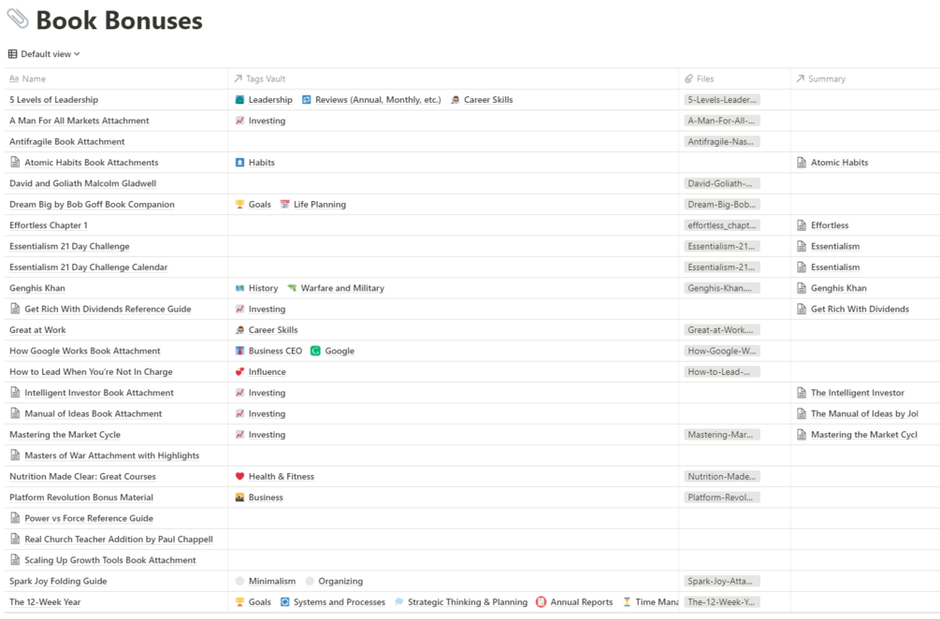Click Nutrition-Made file attachment text
Viewport: 940px width, 619px height.
click(722, 477)
